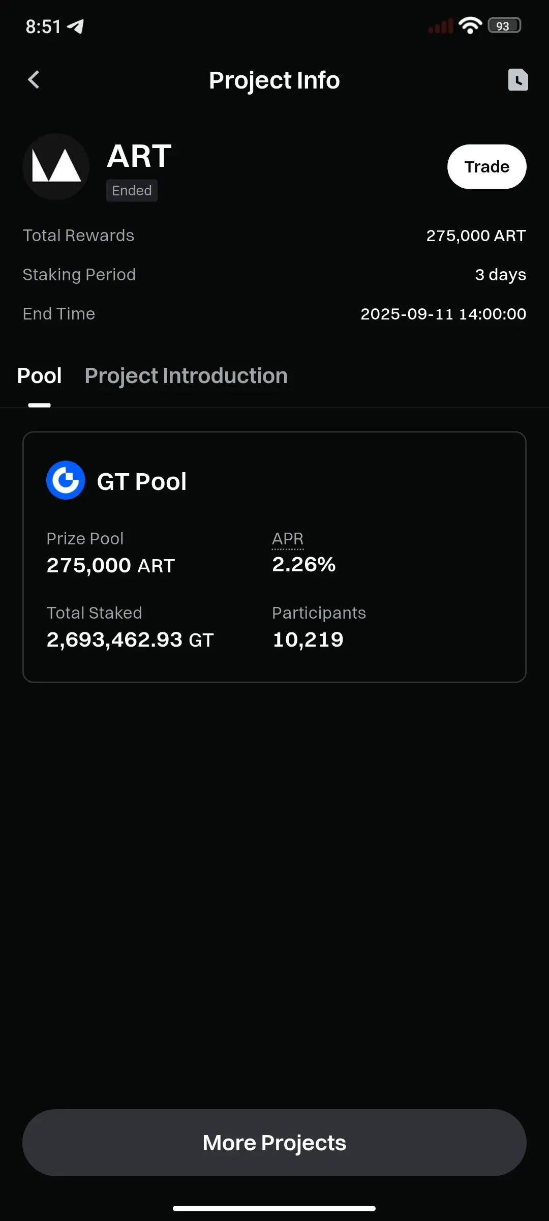
Task: Open More Projects at the bottom
Action: tap(274, 1143)
